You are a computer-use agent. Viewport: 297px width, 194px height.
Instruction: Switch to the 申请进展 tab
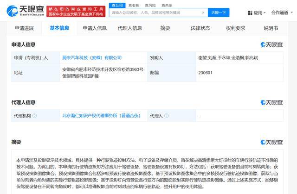pos(24,28)
